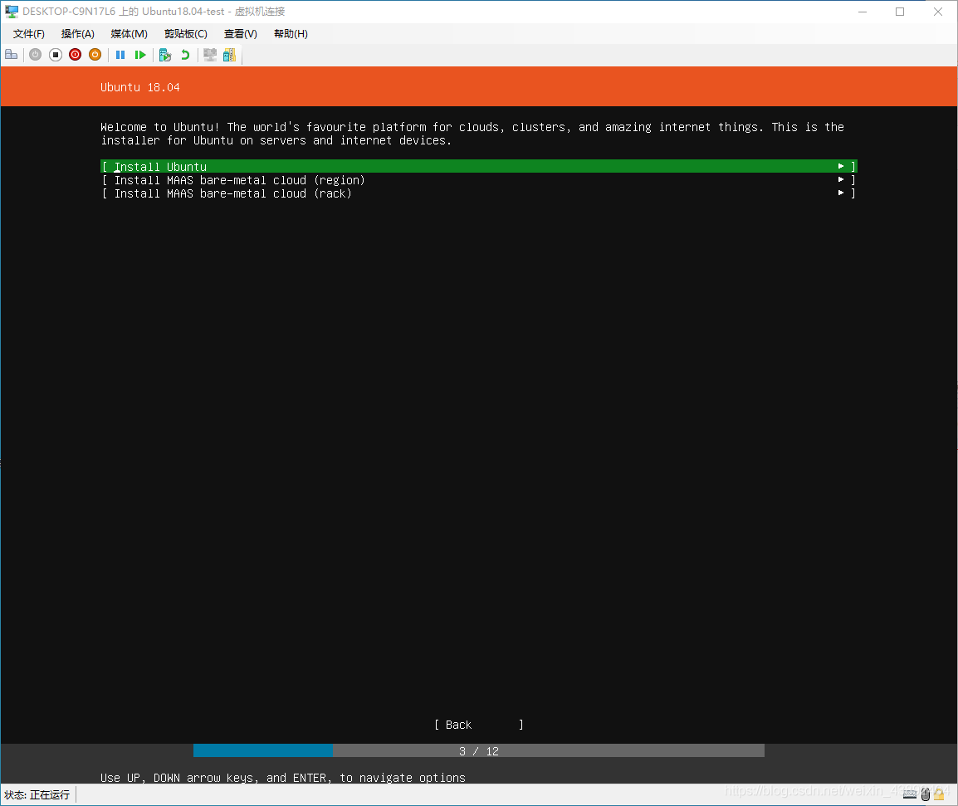Click the lock security icon in status bar
Image resolution: width=958 pixels, height=806 pixels.
pos(938,794)
